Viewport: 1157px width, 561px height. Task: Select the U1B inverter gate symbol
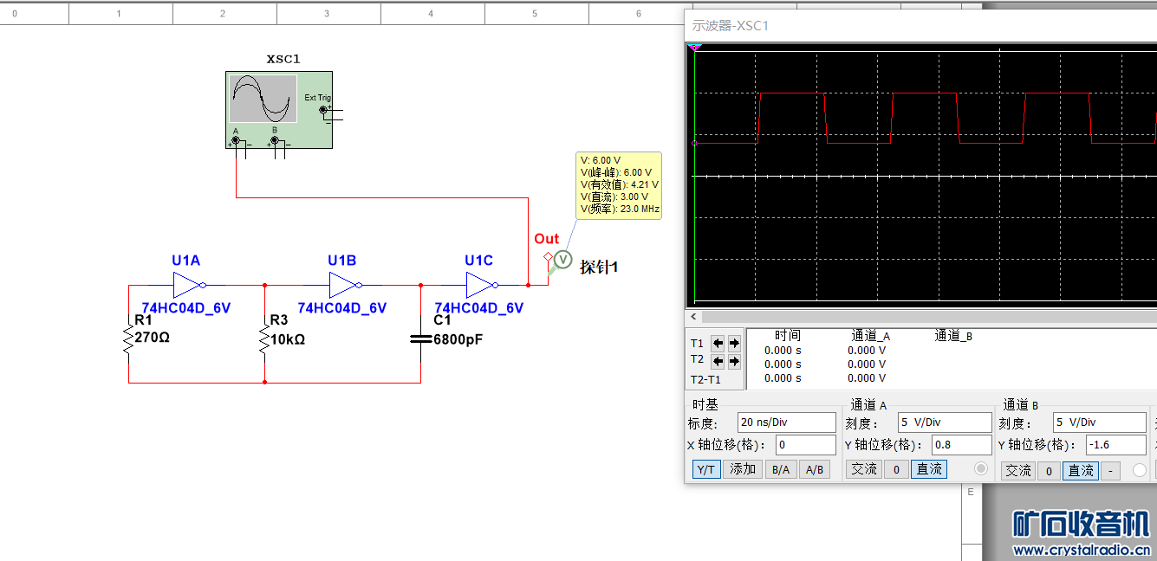coord(343,285)
